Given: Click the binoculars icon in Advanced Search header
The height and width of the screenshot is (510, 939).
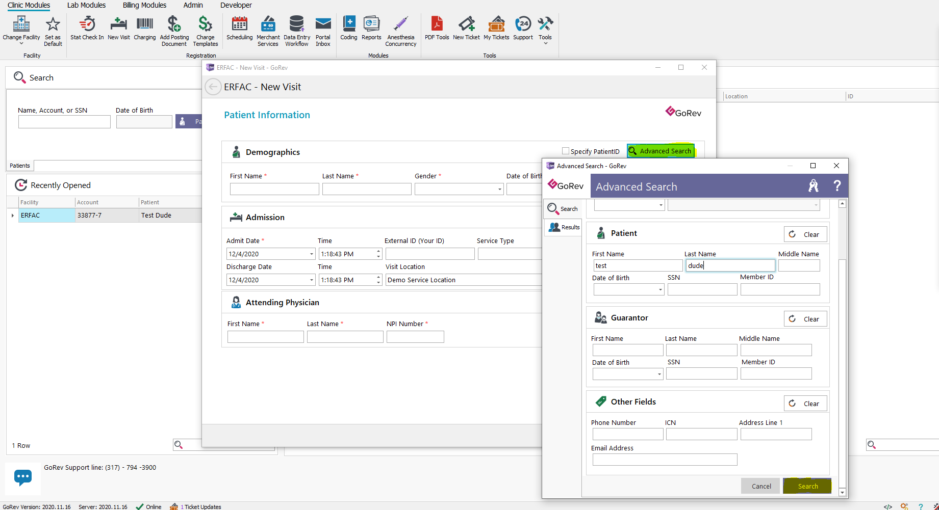Looking at the screenshot, I should 814,186.
